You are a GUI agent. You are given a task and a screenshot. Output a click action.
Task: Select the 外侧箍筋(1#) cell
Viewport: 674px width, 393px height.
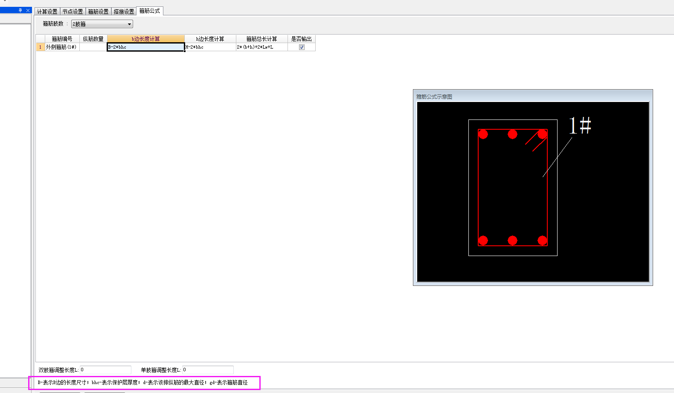(62, 47)
